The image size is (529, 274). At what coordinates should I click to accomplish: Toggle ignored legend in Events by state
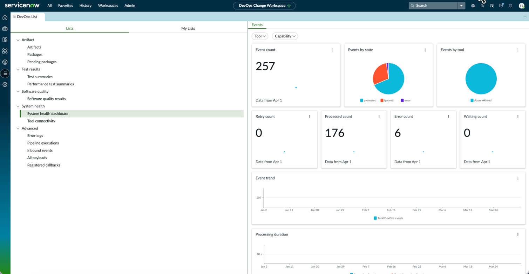pyautogui.click(x=387, y=100)
